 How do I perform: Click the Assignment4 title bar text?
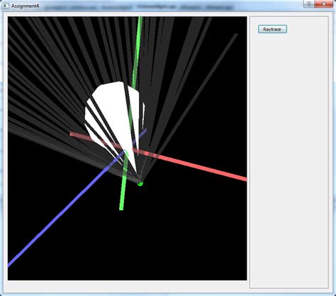[25, 6]
